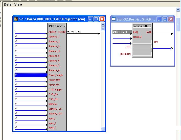181x140 pixels.
Task: Minimize the Slot-02.Port-A window
Action: pos(159,19)
